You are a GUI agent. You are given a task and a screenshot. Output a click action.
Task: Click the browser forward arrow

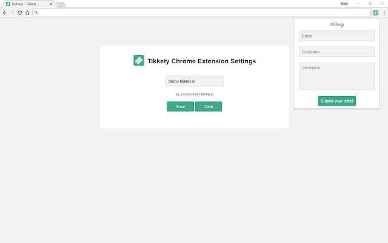12,13
